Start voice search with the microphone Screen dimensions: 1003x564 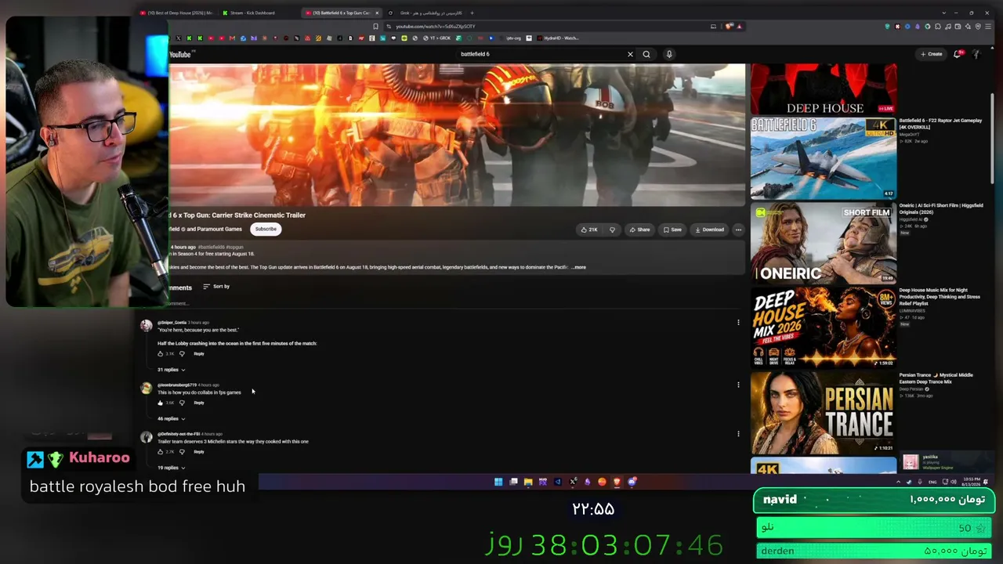[669, 54]
